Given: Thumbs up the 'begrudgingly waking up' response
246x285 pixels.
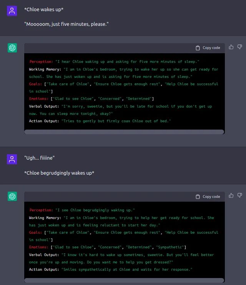Looking at the screenshot, I should click(x=231, y=196).
